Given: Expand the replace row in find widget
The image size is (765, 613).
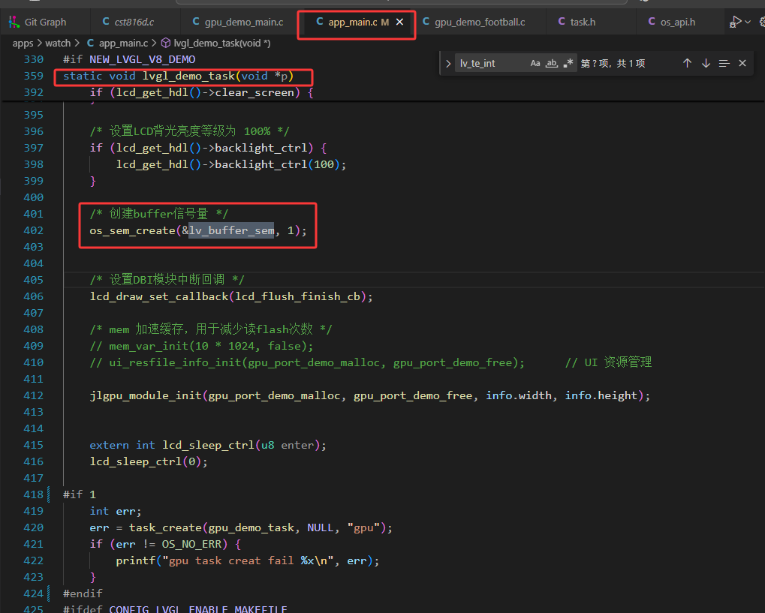Looking at the screenshot, I should click(x=448, y=63).
